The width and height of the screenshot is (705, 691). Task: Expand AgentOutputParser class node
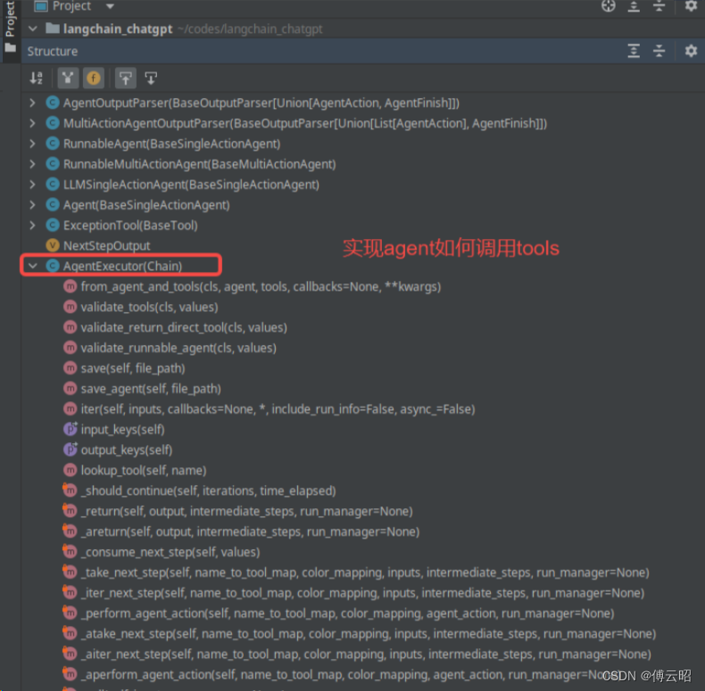[x=32, y=103]
